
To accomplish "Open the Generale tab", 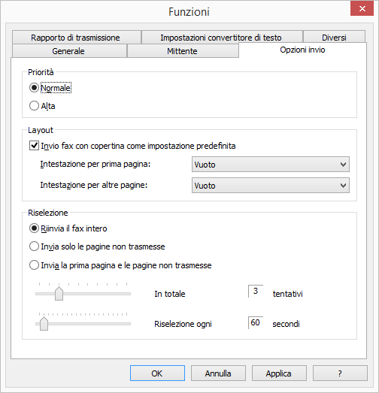I will [69, 51].
